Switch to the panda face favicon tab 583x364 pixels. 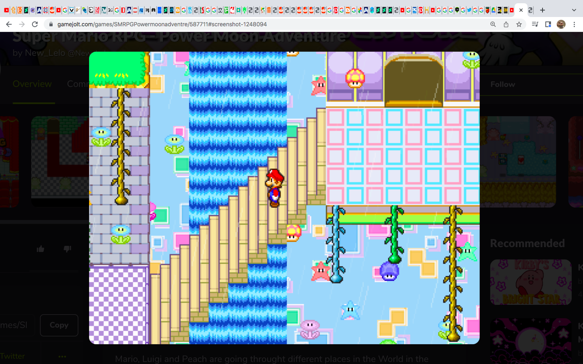[91, 10]
